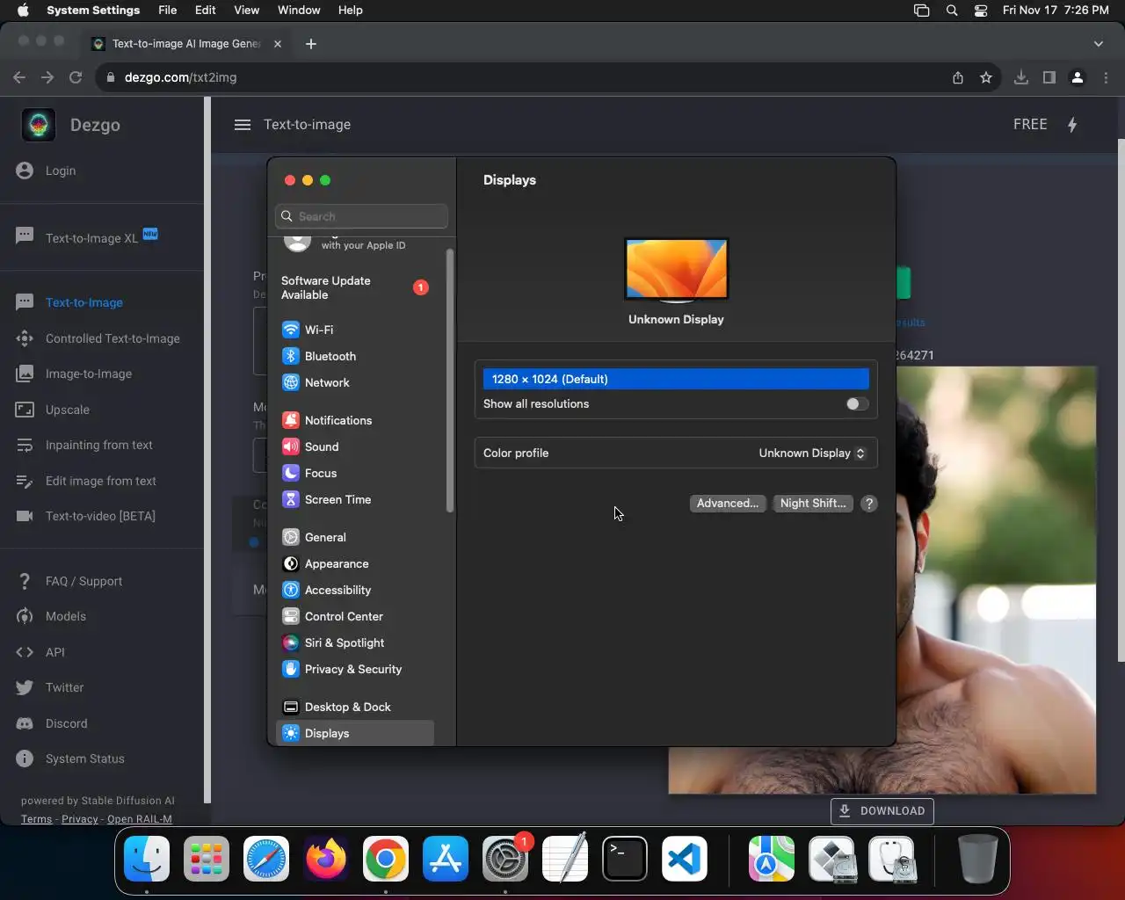Open the Apple menu

(23, 10)
